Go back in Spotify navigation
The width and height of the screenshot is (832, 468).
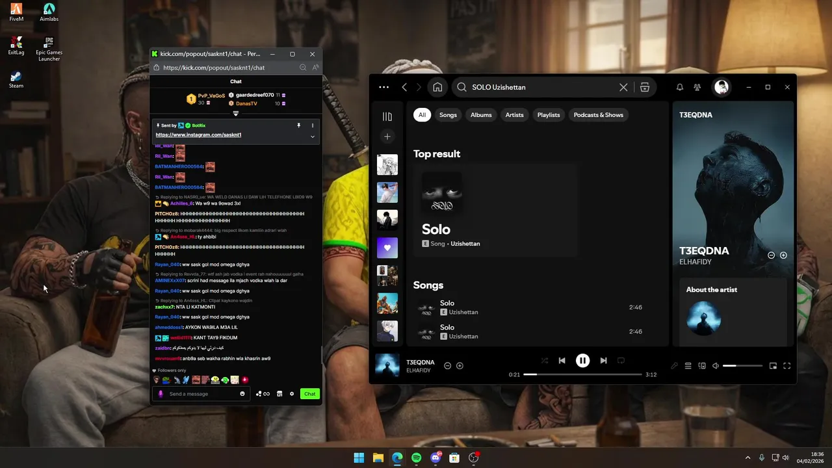point(404,87)
